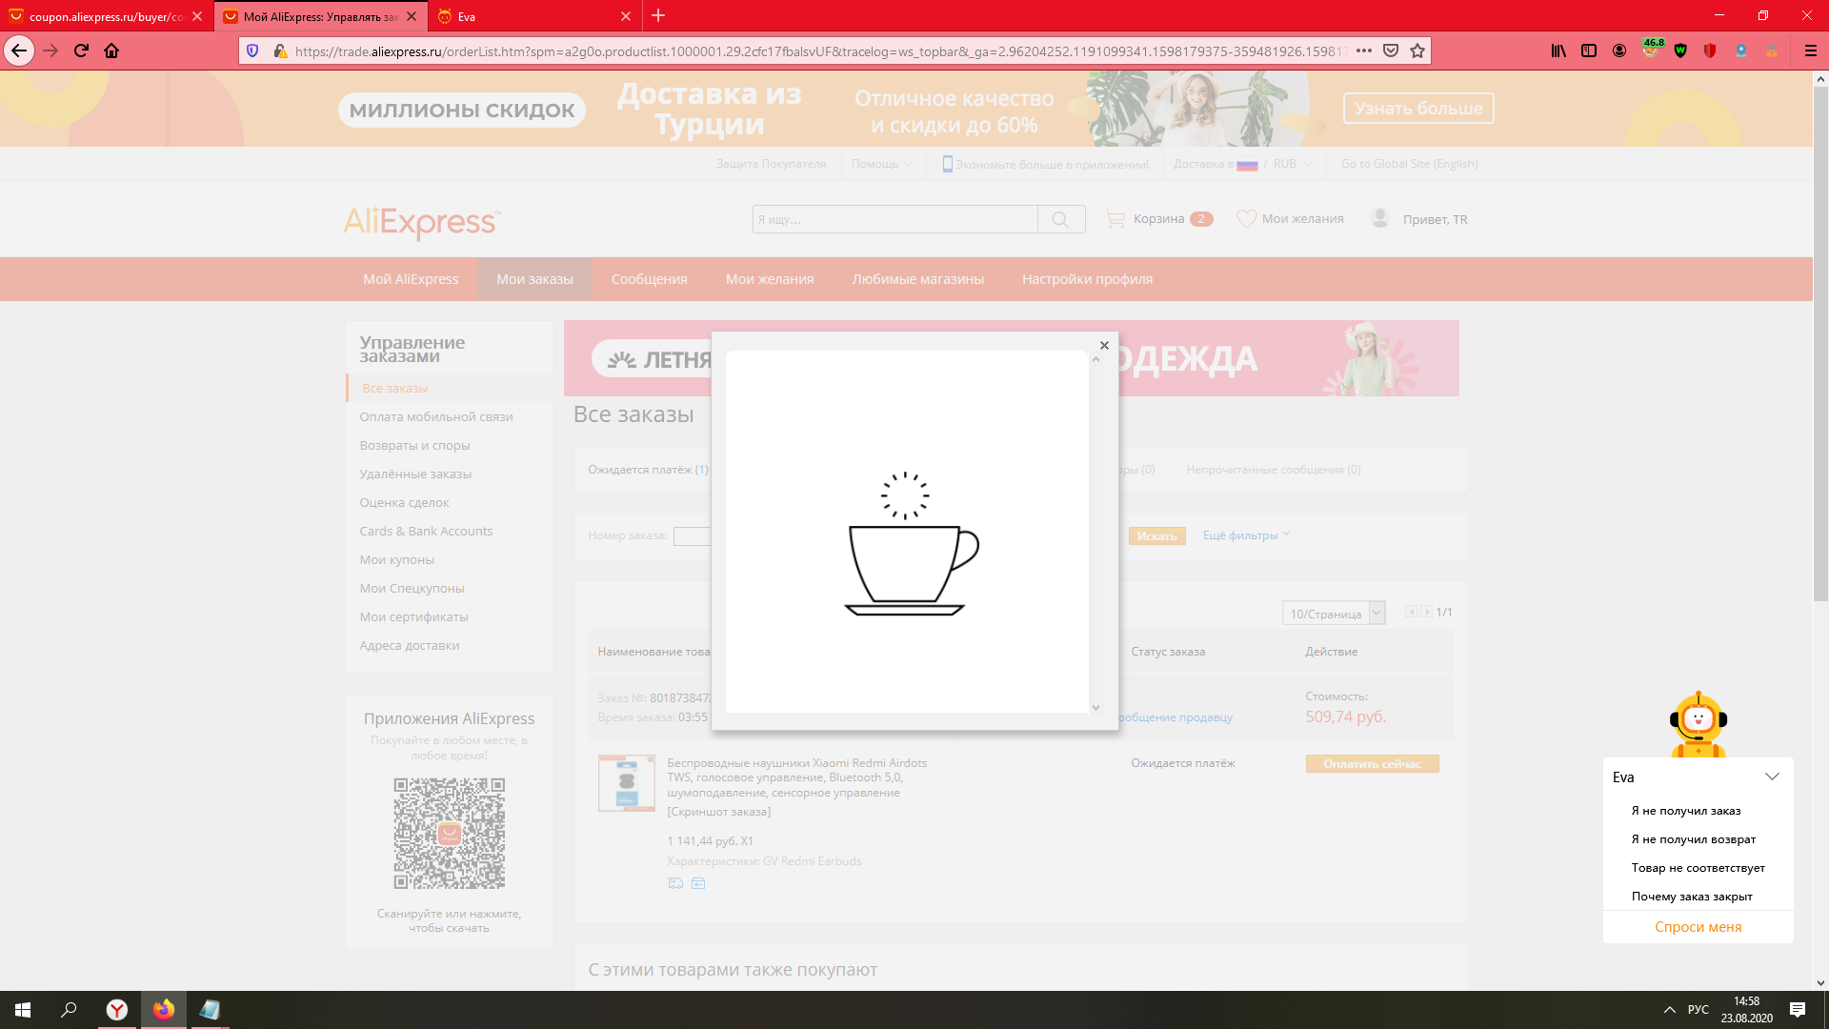
Task: Click the language indicator РУС
Action: [1698, 1010]
